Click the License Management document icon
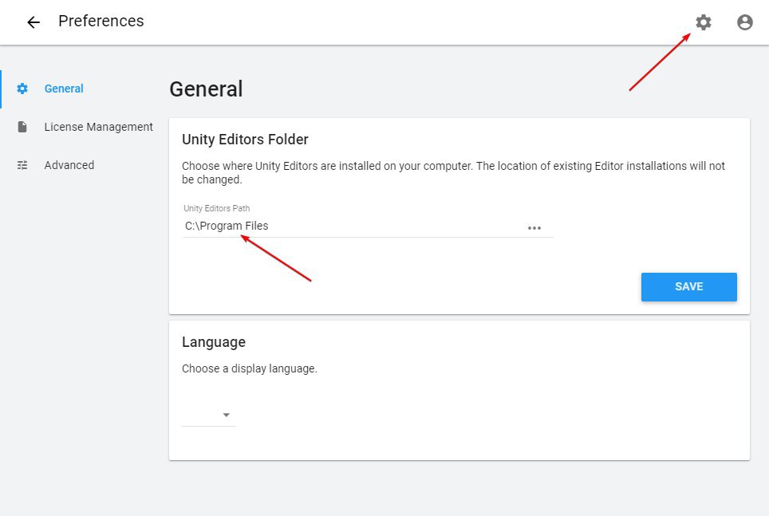Viewport: 769px width, 516px height. pyautogui.click(x=22, y=127)
